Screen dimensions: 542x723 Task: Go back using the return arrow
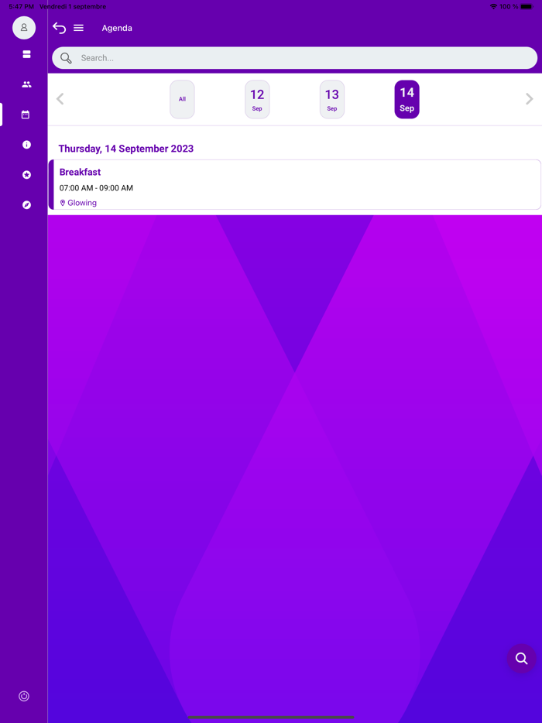click(59, 28)
